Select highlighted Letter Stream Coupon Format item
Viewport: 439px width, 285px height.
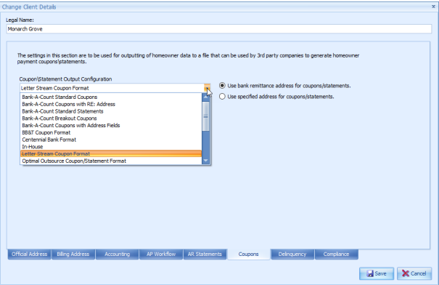(111, 153)
